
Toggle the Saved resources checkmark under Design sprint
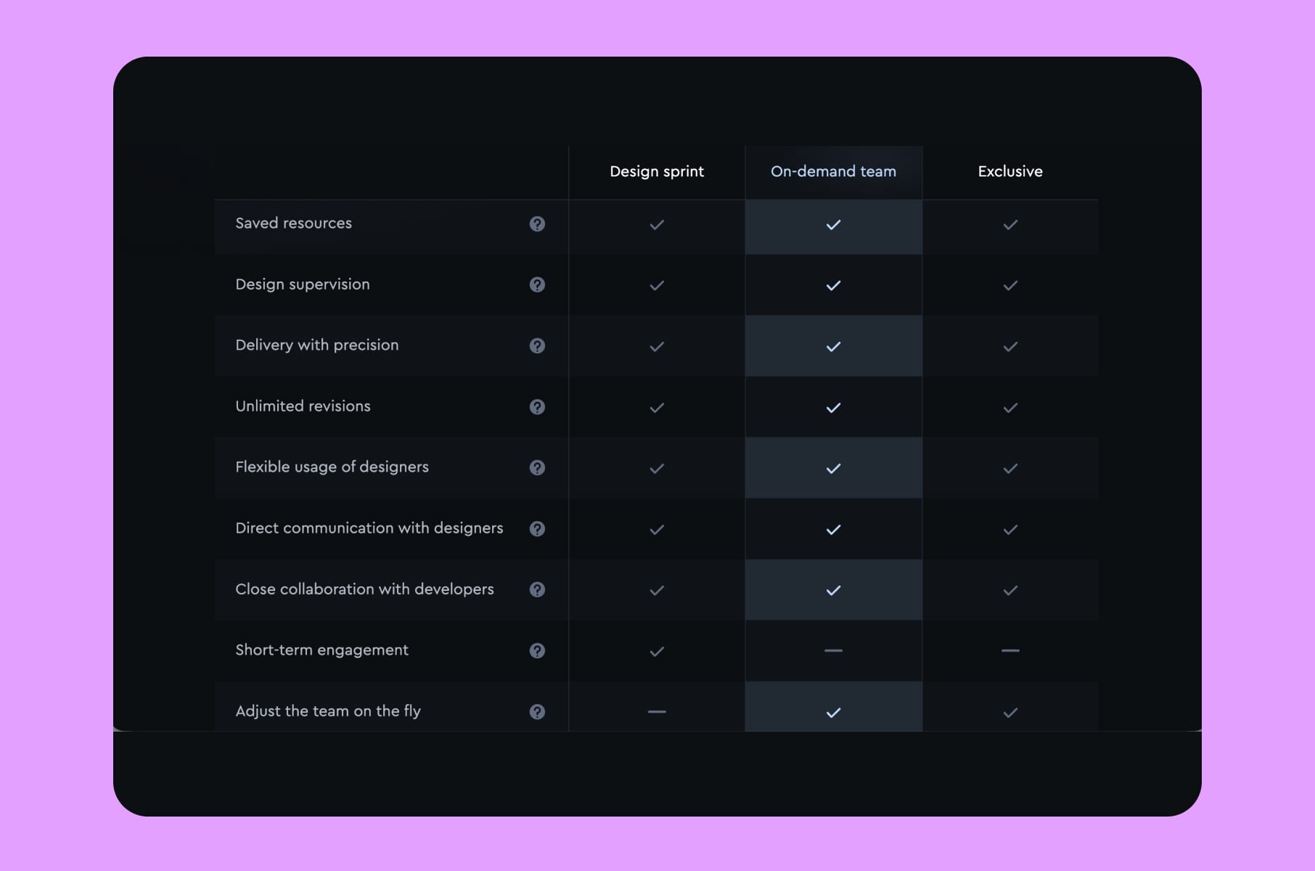[656, 225]
